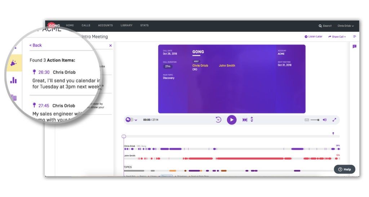
Task: Click Chris Orlob's long purple talk segment
Action: coord(175,149)
